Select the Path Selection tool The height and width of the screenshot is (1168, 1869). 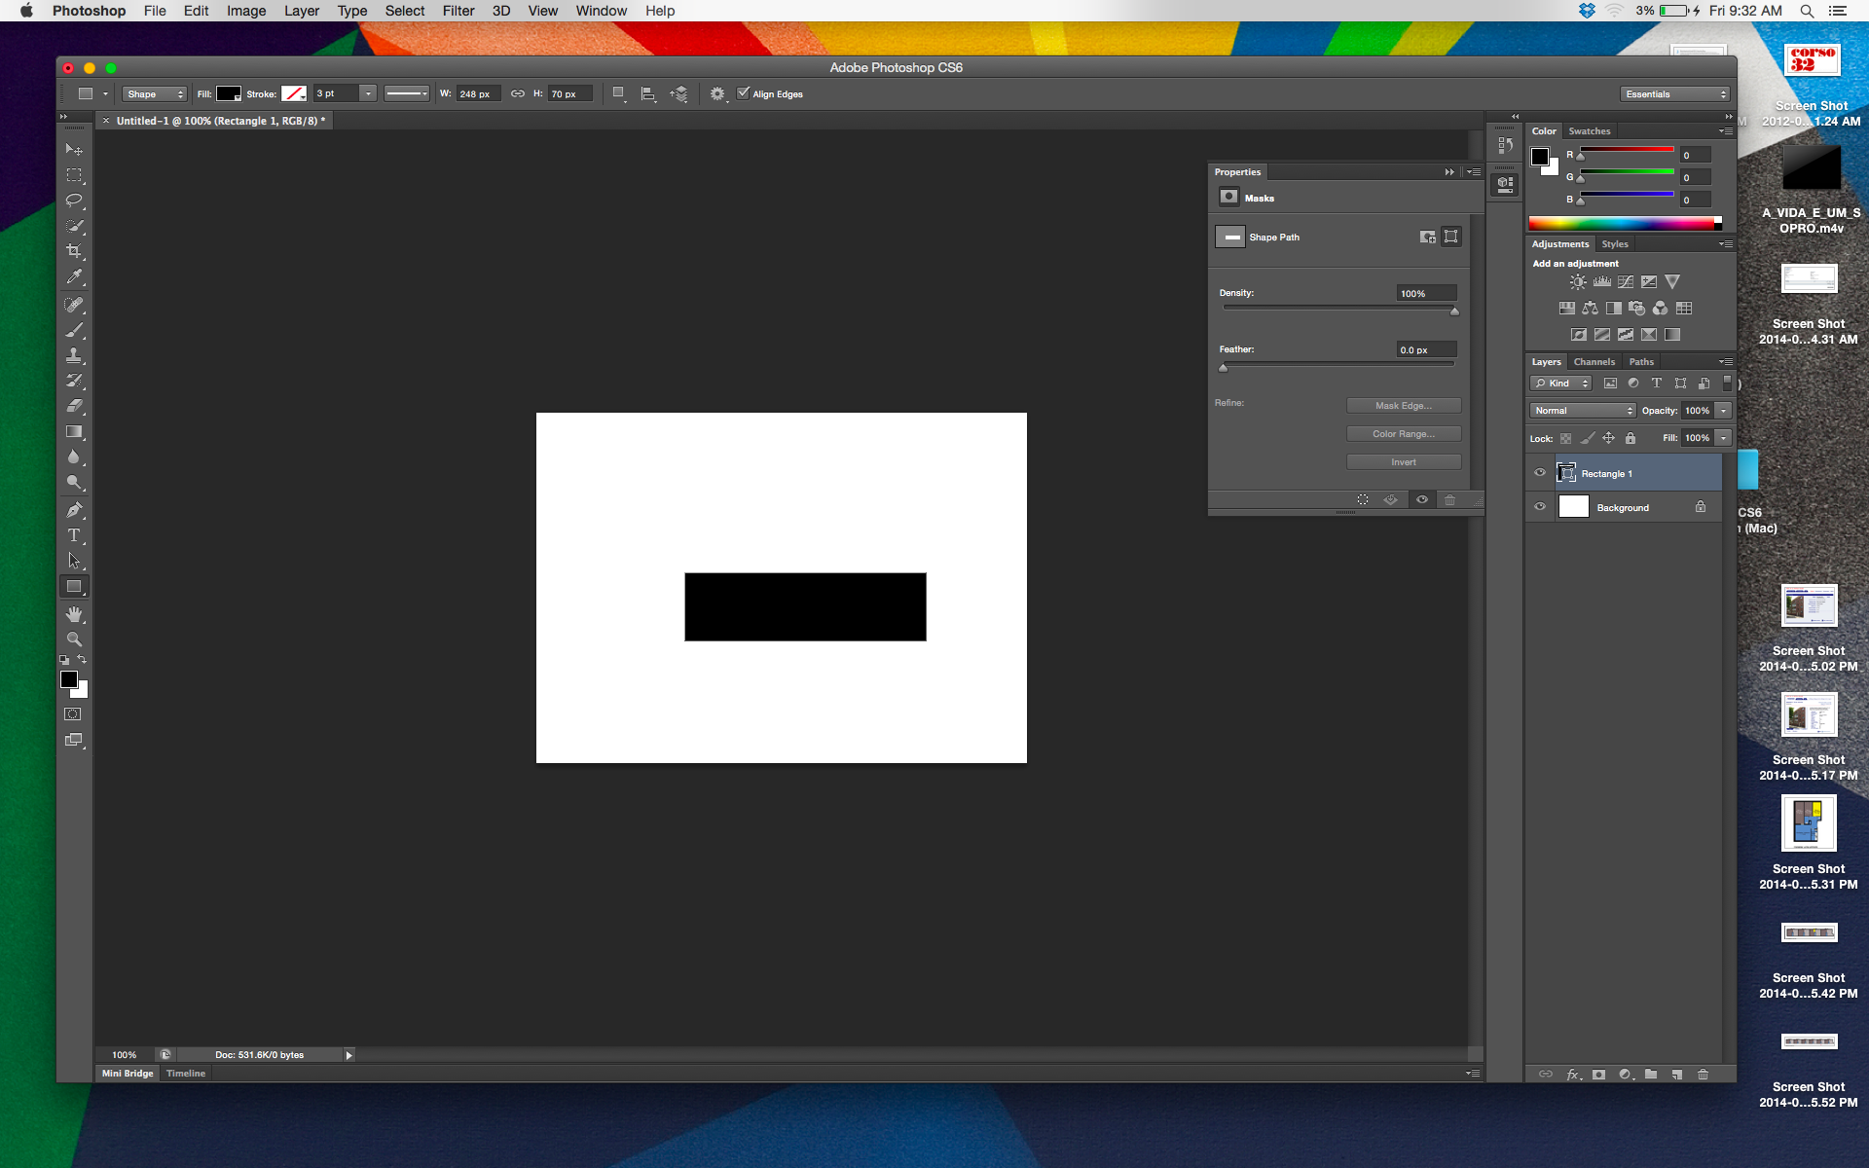[74, 561]
